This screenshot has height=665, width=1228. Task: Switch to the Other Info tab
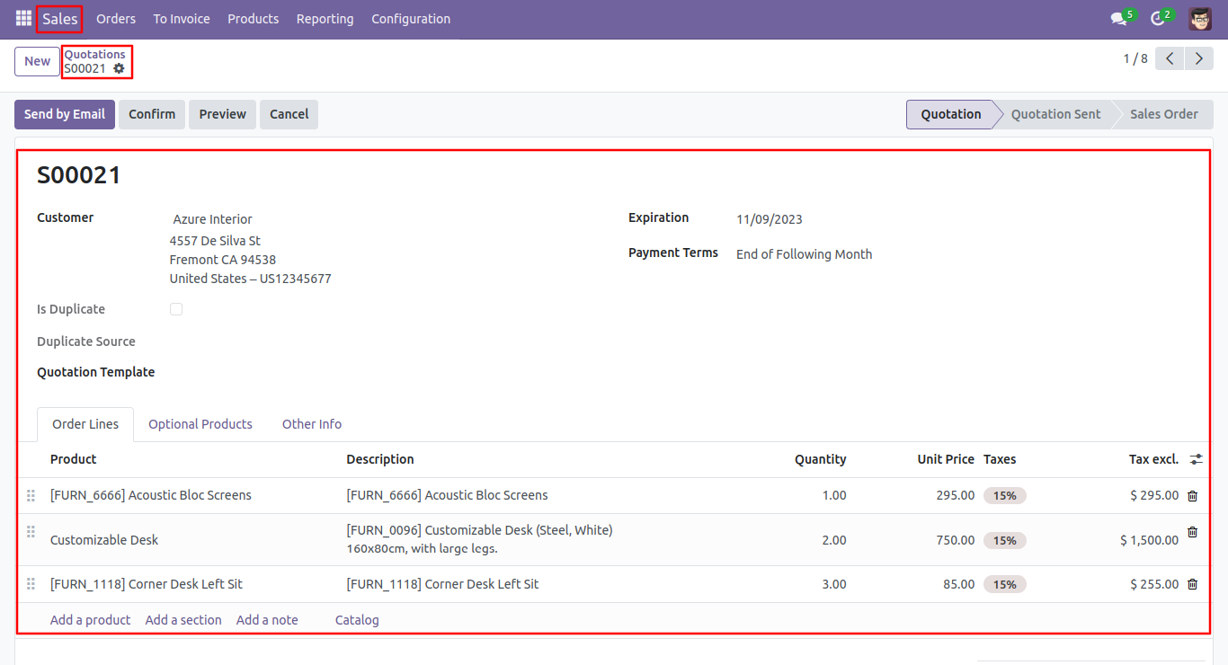pos(312,424)
